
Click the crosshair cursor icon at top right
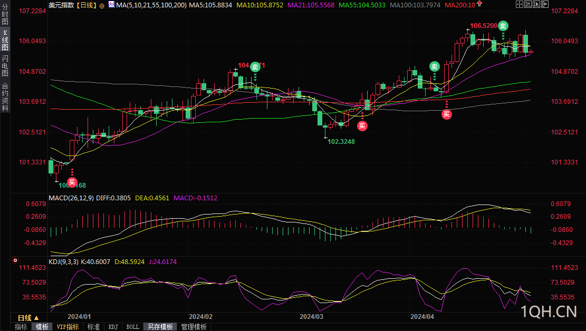pyautogui.click(x=520, y=5)
